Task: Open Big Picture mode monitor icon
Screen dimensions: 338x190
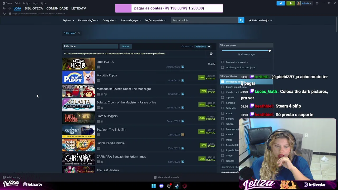Action: (317, 3)
